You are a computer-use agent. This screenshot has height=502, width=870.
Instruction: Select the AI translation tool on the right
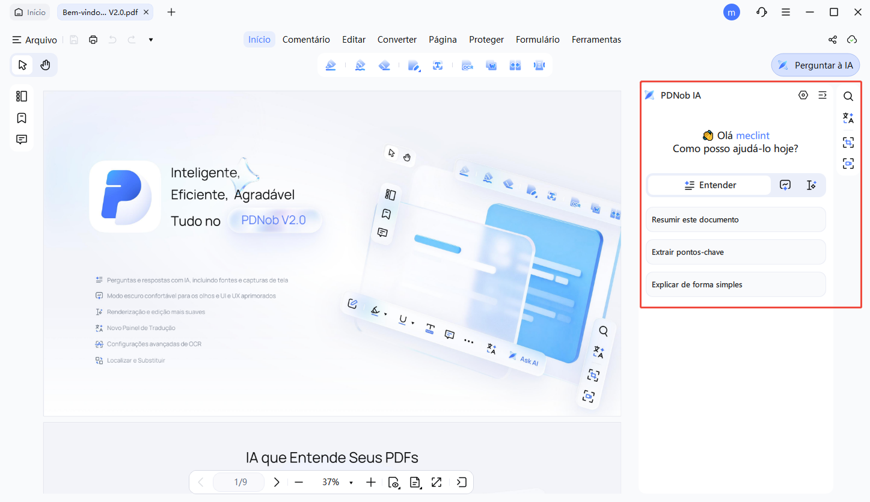pyautogui.click(x=848, y=118)
